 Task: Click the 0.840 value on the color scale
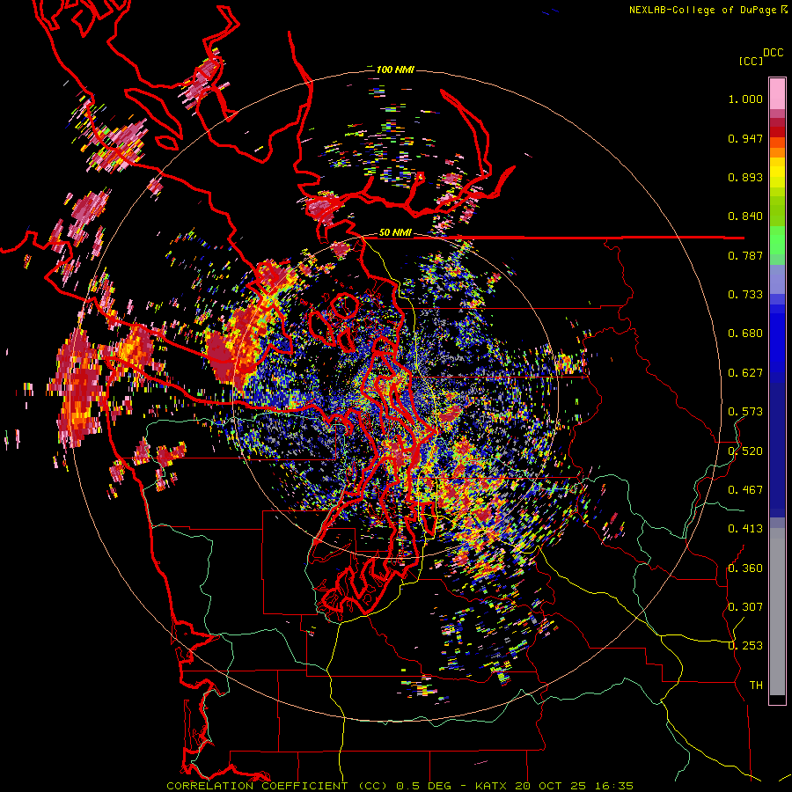745,216
